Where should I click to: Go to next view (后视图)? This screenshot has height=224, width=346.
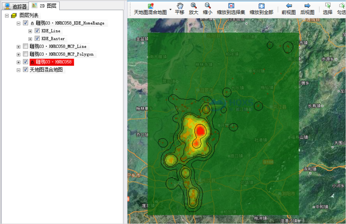307,9
